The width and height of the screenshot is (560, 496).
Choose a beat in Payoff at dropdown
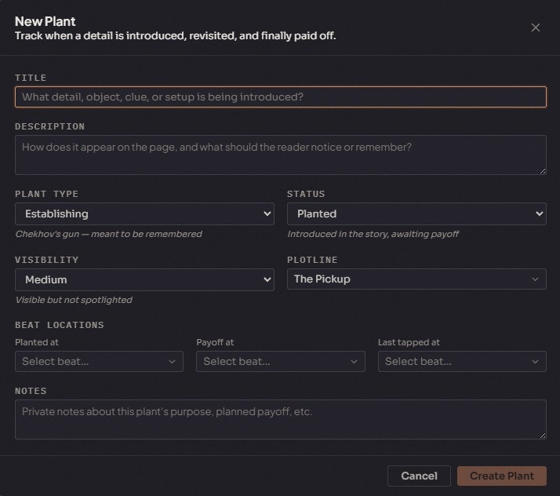280,361
